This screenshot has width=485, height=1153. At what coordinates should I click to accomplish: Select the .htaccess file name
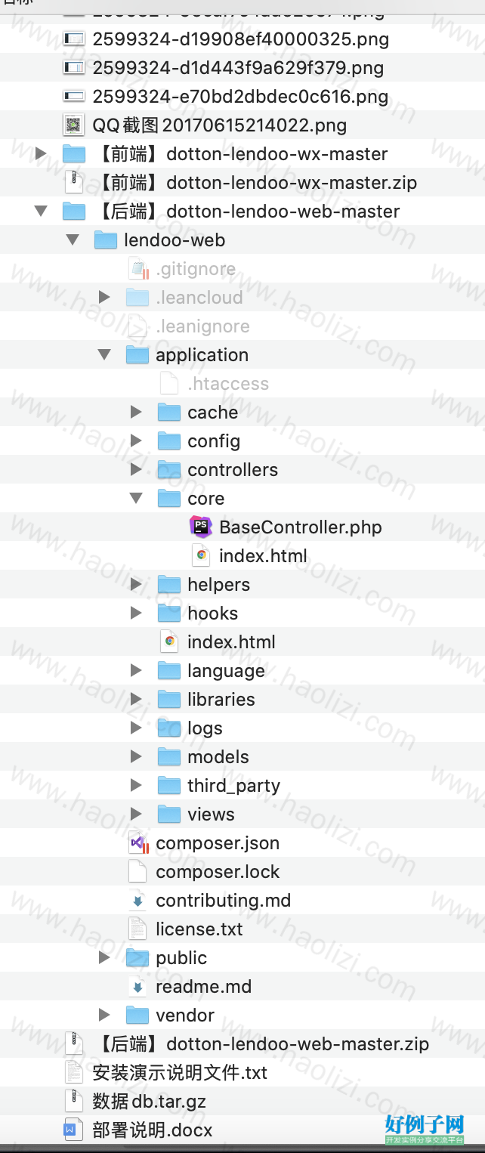(x=228, y=384)
